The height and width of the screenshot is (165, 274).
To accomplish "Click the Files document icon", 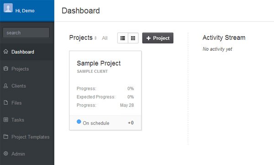I will pyautogui.click(x=6, y=102).
